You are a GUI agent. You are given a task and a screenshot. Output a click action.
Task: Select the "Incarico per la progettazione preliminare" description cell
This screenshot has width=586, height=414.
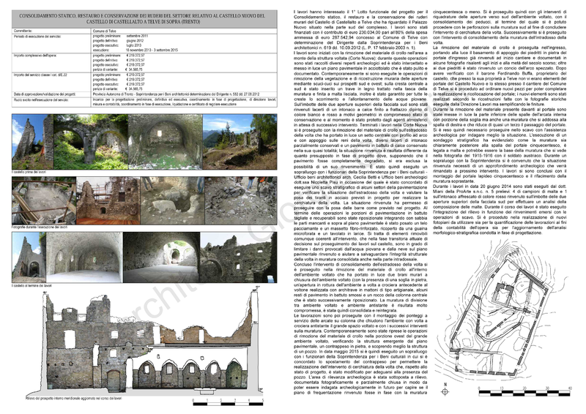pyautogui.click(x=185, y=102)
